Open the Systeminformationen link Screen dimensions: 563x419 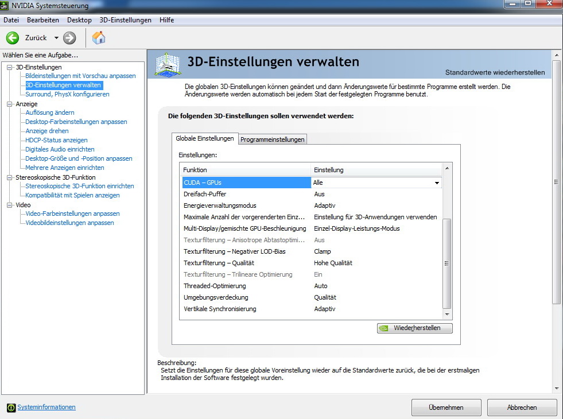pos(46,407)
